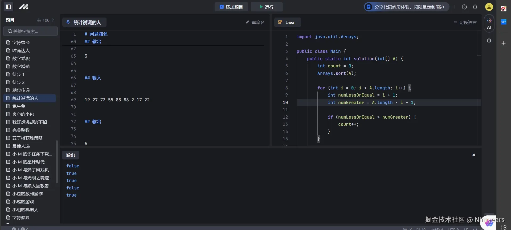Open the debug bug icon
Image resolution: width=511 pixels, height=230 pixels.
click(489, 40)
